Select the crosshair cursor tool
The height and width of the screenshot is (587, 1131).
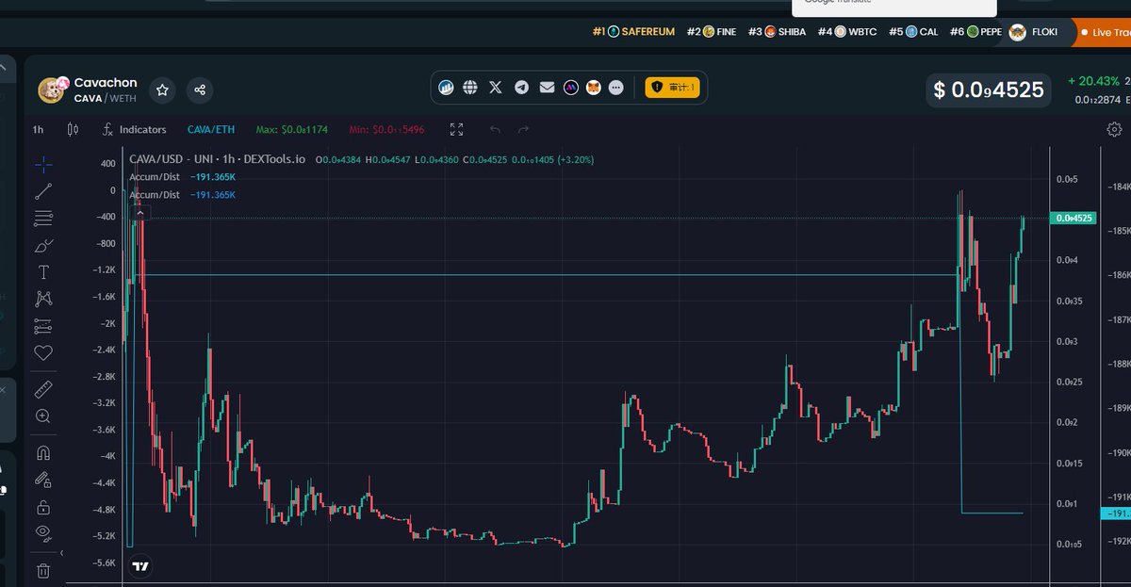(42, 164)
